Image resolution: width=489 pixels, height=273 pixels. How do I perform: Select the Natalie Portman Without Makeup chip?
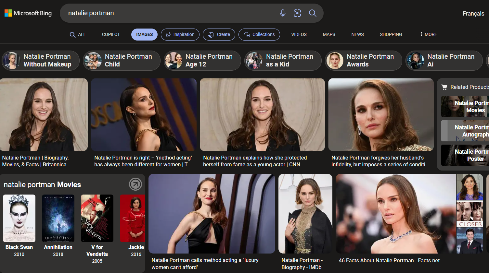41,61
